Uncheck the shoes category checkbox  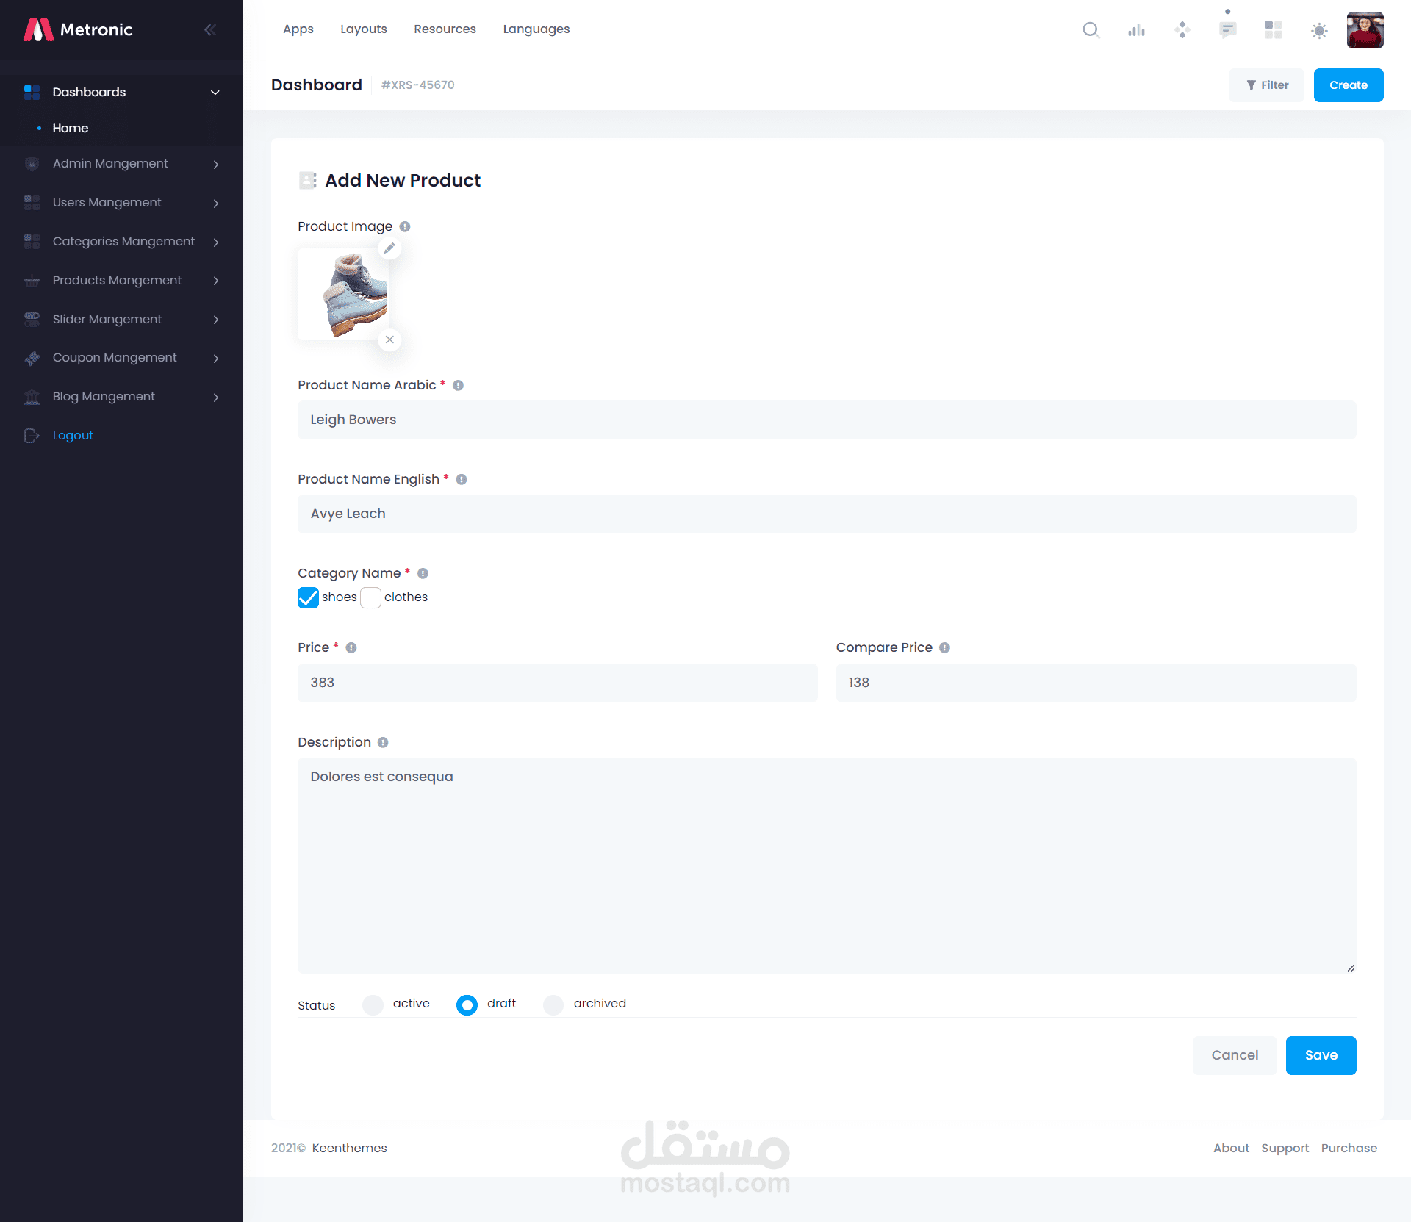coord(308,597)
